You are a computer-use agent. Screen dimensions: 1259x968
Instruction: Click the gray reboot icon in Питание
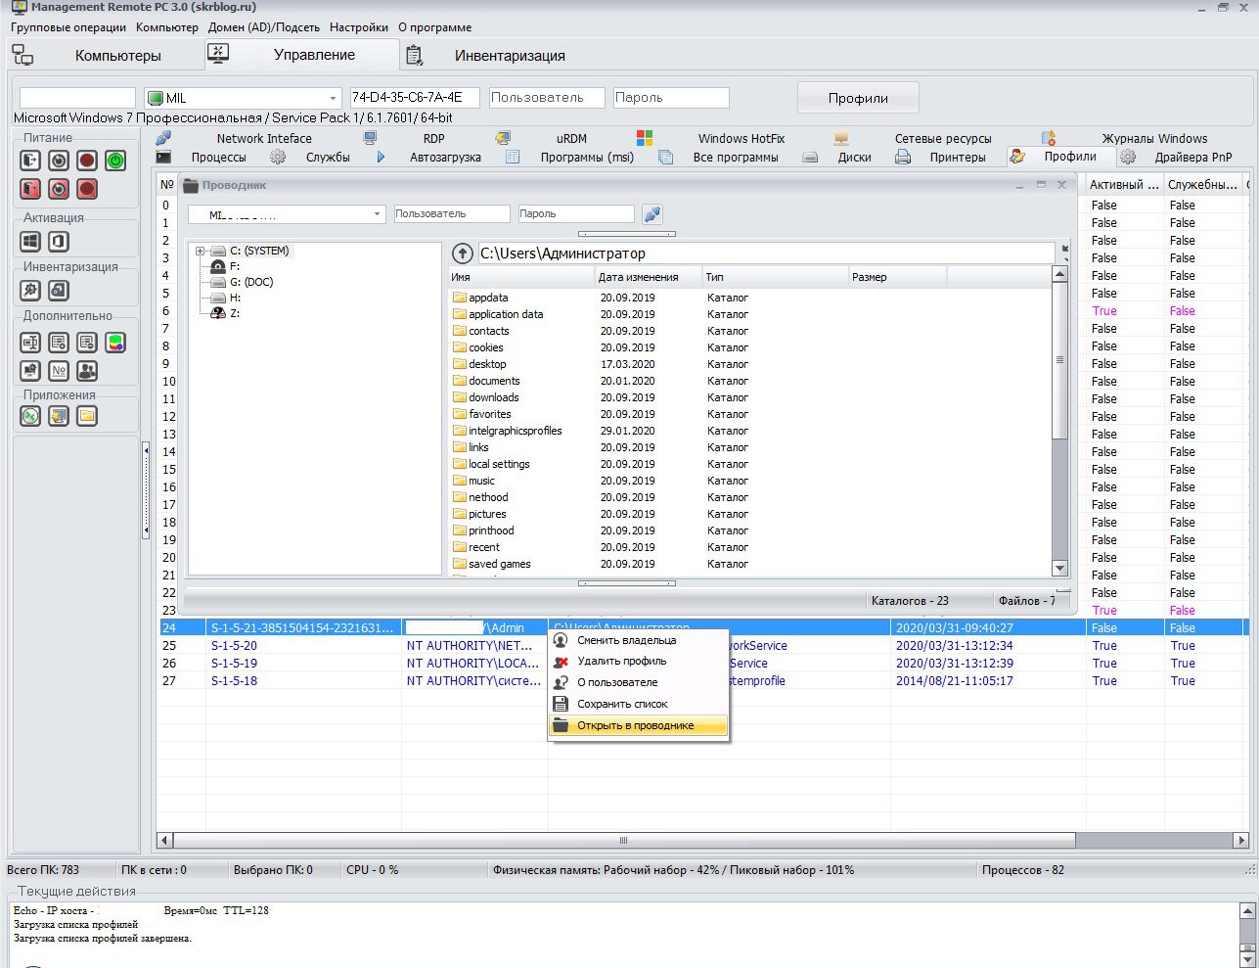[x=59, y=160]
